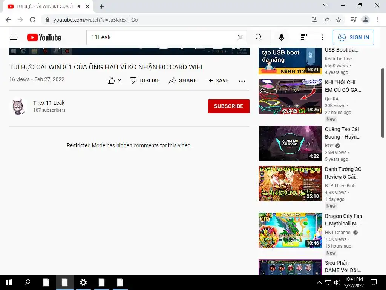386x290 pixels.
Task: Open the site security lock icon
Action: click(47, 20)
